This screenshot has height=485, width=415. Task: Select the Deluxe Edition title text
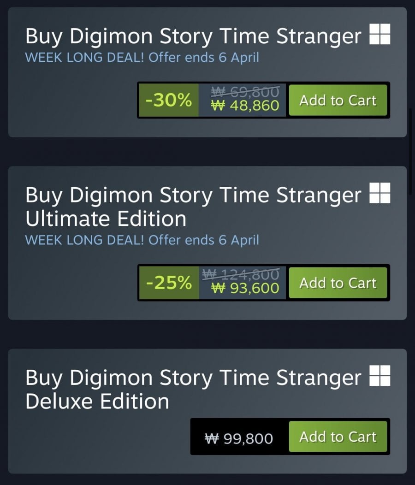point(97,401)
